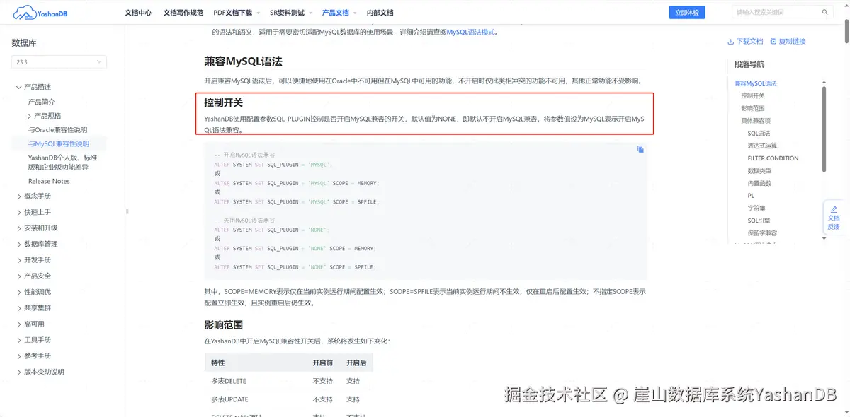Open the SR资料测试 dropdown menu
Image resolution: width=850 pixels, height=417 pixels.
click(x=290, y=13)
